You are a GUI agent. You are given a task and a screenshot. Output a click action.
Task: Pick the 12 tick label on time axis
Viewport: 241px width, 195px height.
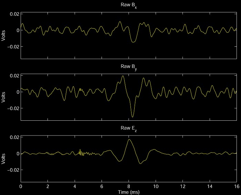tap(182, 186)
